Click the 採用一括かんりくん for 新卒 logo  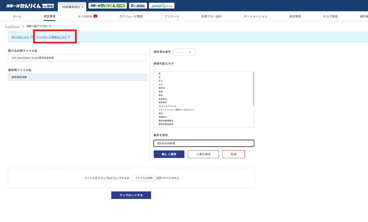tap(30, 6)
